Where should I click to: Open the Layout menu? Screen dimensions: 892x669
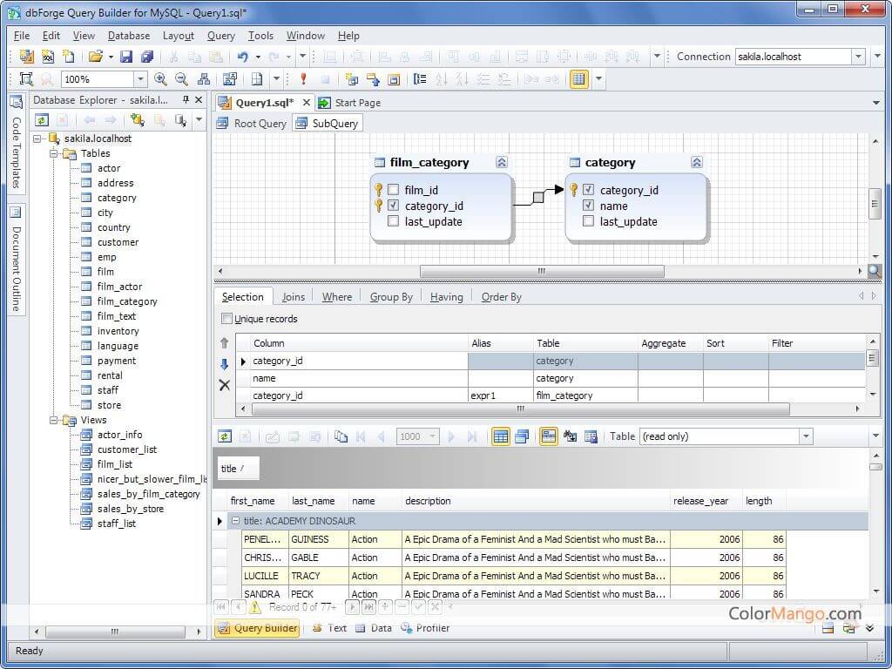tap(179, 35)
